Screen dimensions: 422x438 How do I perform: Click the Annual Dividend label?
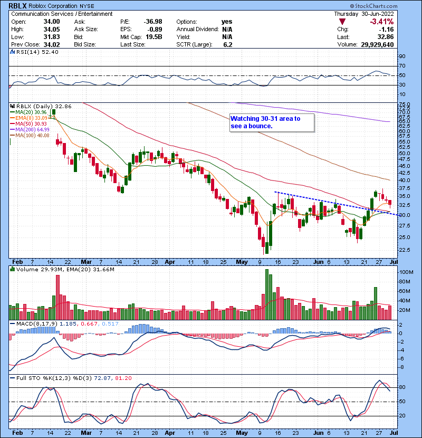pos(197,30)
